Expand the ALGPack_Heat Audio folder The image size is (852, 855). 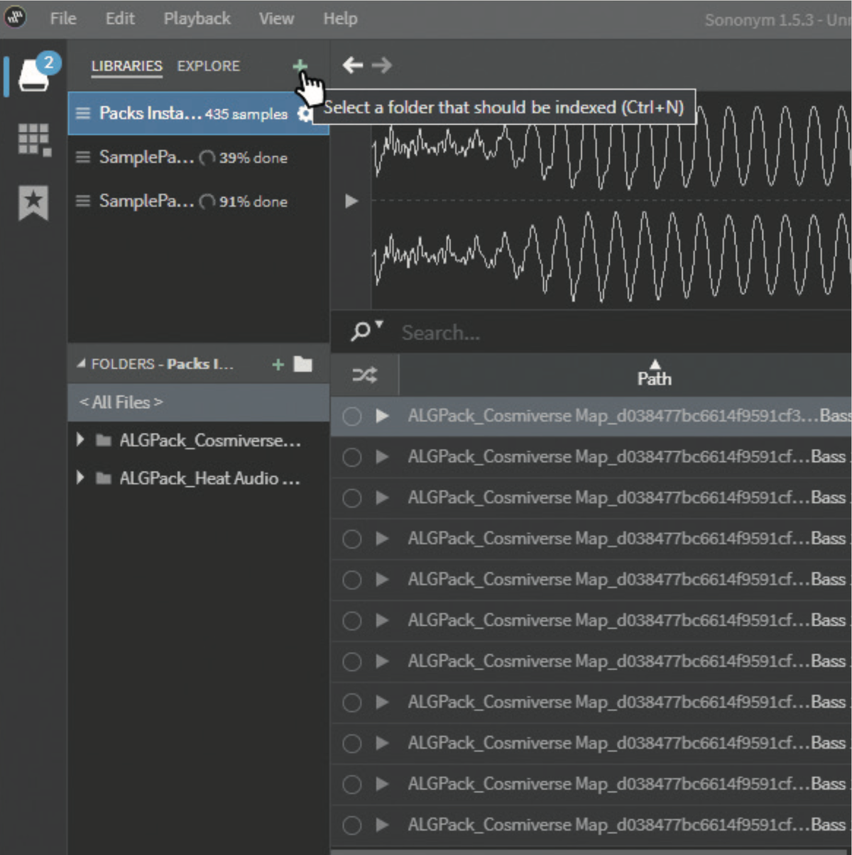[x=80, y=478]
